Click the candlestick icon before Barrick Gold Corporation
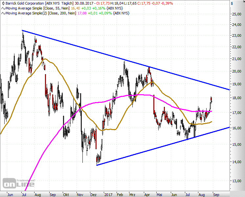This screenshot has width=245, height=197. pos(3,3)
